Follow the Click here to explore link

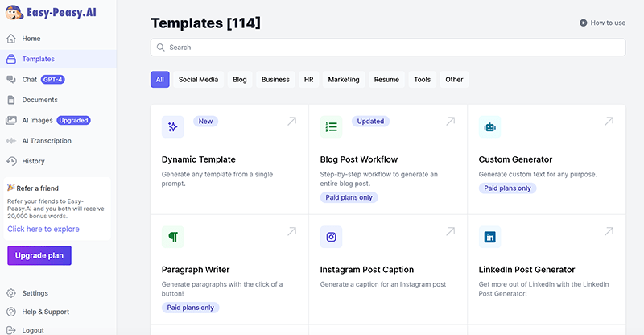pos(43,229)
